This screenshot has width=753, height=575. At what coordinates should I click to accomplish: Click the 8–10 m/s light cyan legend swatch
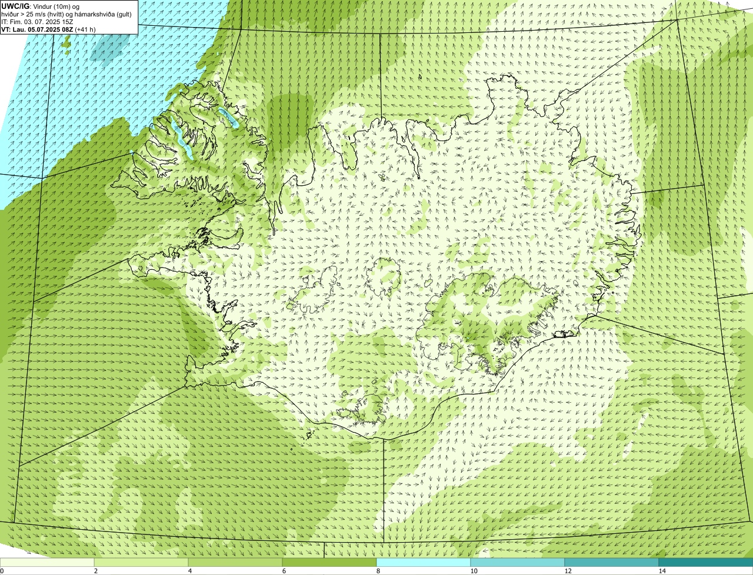[x=424, y=562]
